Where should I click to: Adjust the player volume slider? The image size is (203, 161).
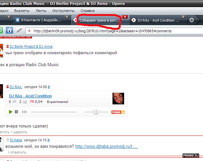coord(96,112)
